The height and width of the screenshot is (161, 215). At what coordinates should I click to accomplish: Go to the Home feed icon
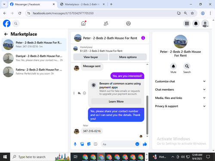(x=83, y=23)
